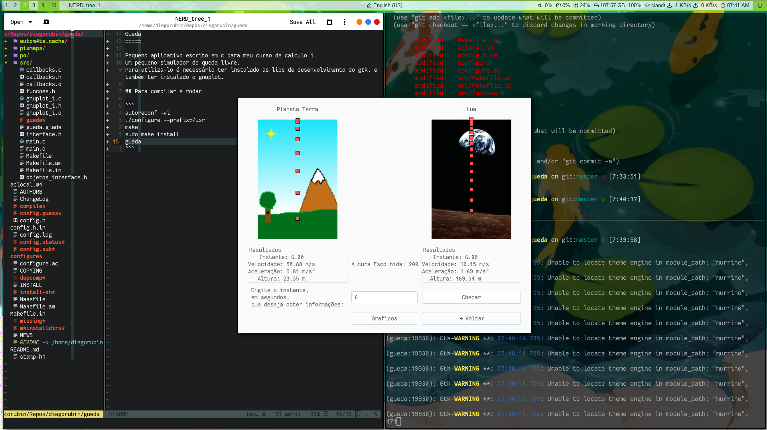Collapse the src folder

[6, 63]
